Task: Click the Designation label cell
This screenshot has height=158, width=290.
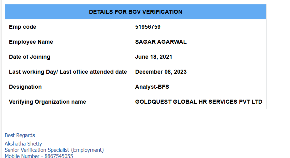Action: click(25, 87)
